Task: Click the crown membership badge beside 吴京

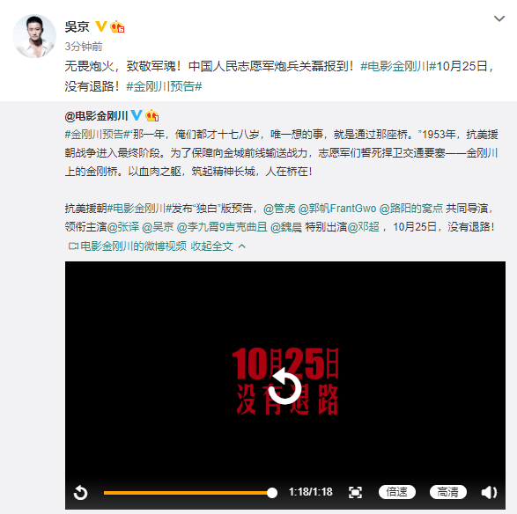Action: tap(117, 26)
